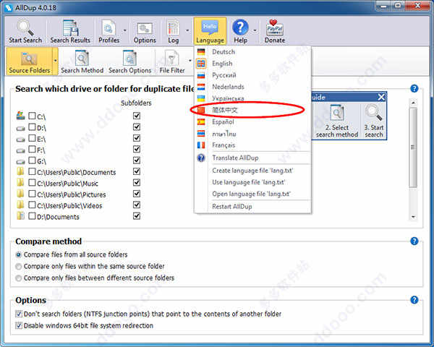Open the Log toolbar icon

click(174, 28)
